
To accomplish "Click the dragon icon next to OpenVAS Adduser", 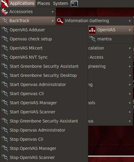I will click(x=5, y=30).
